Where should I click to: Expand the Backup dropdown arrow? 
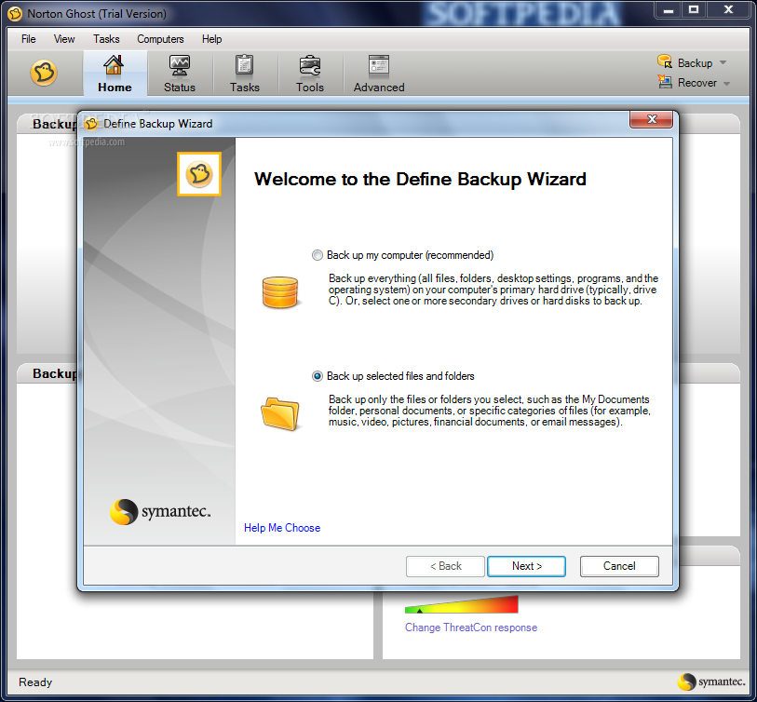coord(723,63)
